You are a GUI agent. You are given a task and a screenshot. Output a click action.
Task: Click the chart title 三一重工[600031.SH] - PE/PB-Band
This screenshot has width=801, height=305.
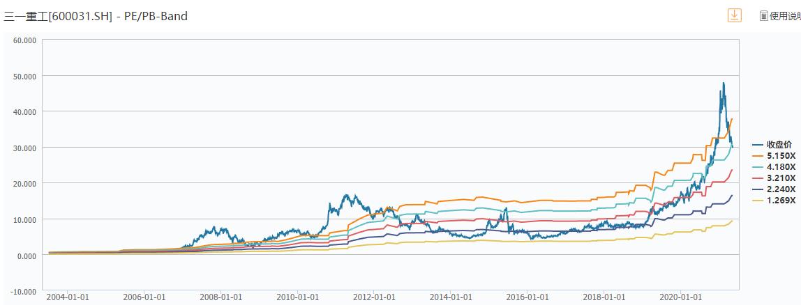click(x=96, y=16)
